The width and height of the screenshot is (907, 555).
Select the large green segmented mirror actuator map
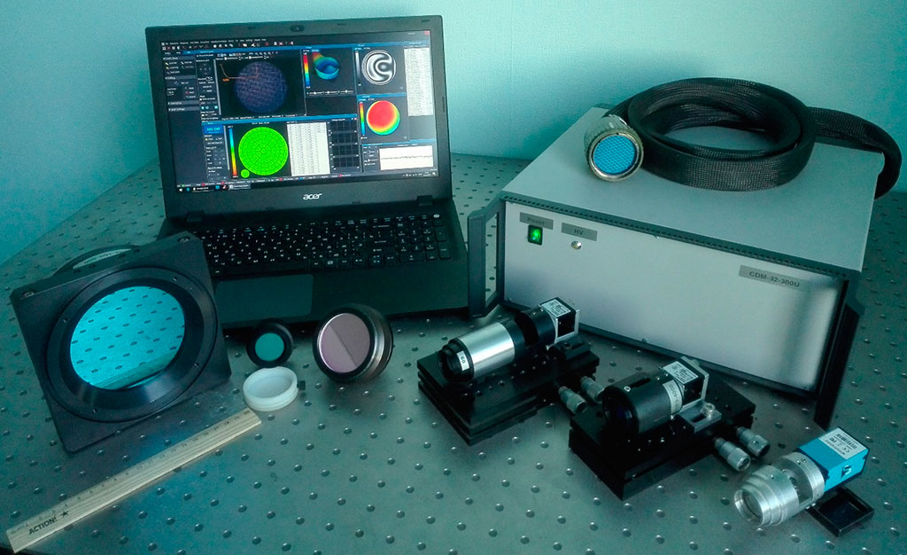pyautogui.click(x=263, y=151)
